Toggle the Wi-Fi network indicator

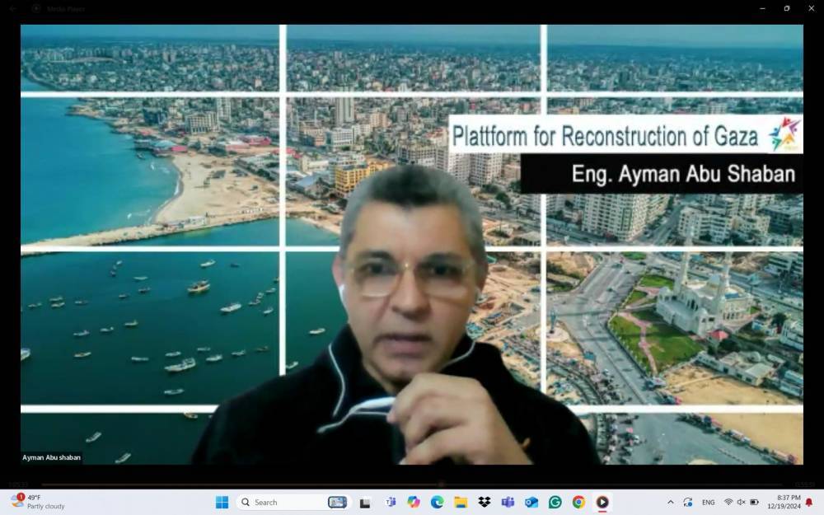(x=728, y=502)
